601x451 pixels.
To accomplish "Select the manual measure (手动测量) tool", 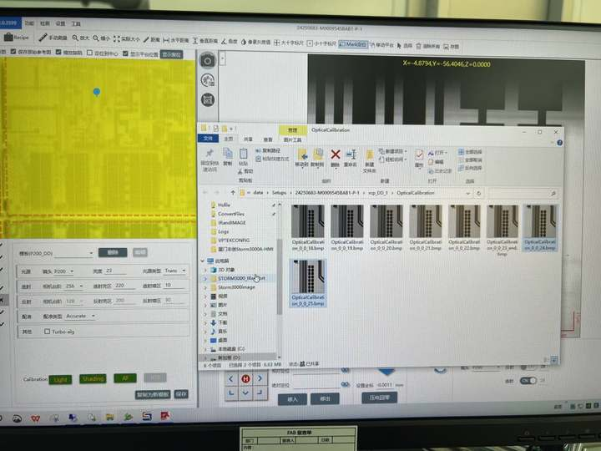I will click(x=53, y=38).
